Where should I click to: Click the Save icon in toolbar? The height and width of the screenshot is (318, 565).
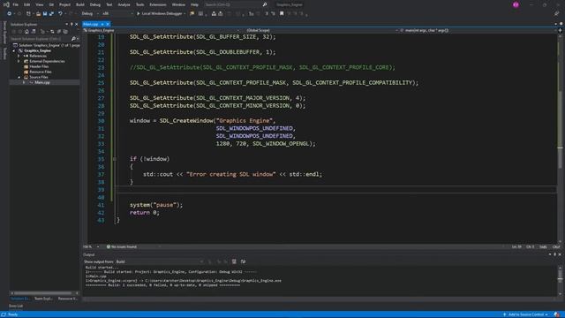pos(45,14)
